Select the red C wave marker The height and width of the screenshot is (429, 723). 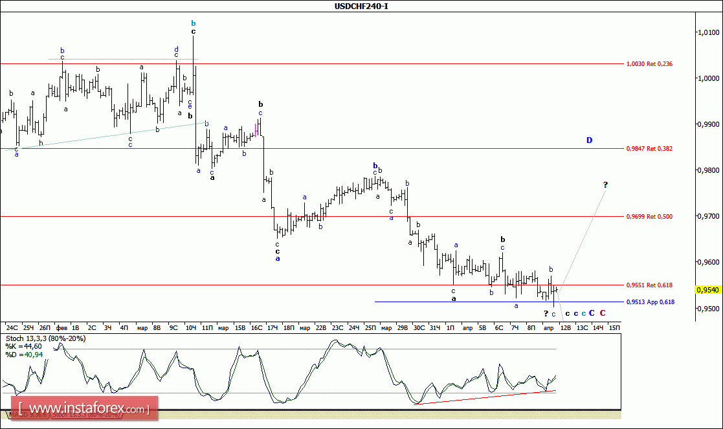[602, 313]
